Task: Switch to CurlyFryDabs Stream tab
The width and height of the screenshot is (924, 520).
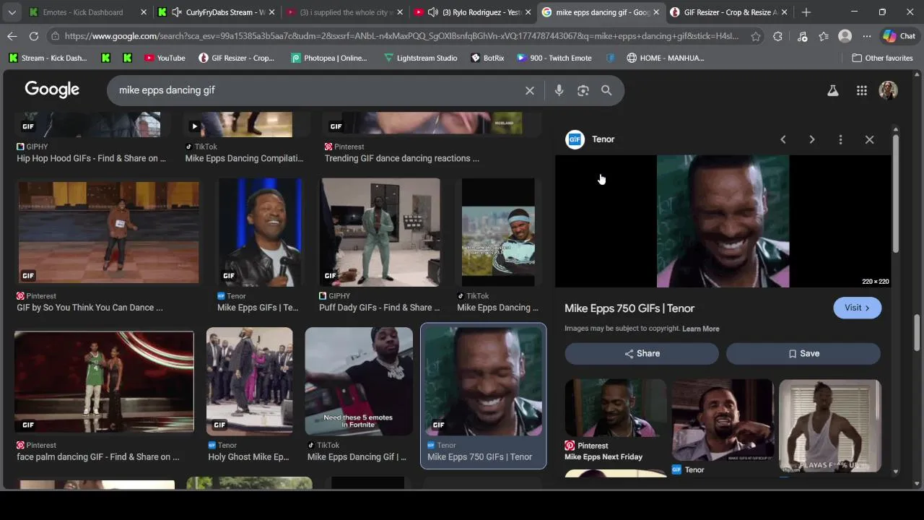Action: [x=217, y=12]
